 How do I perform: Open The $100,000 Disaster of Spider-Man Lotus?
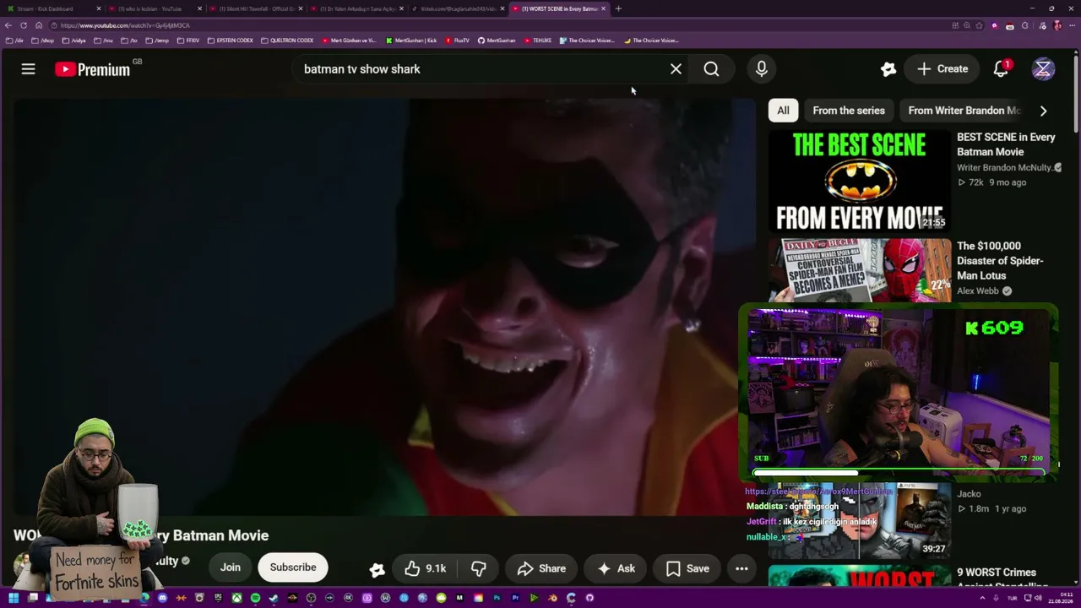tap(1000, 261)
